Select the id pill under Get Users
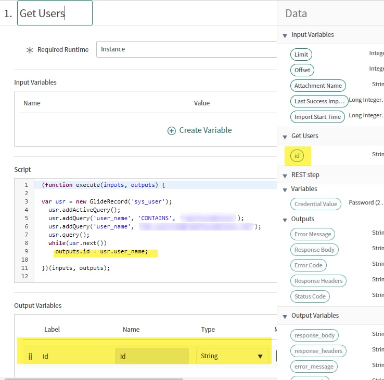The width and height of the screenshot is (384, 380). pos(297,156)
